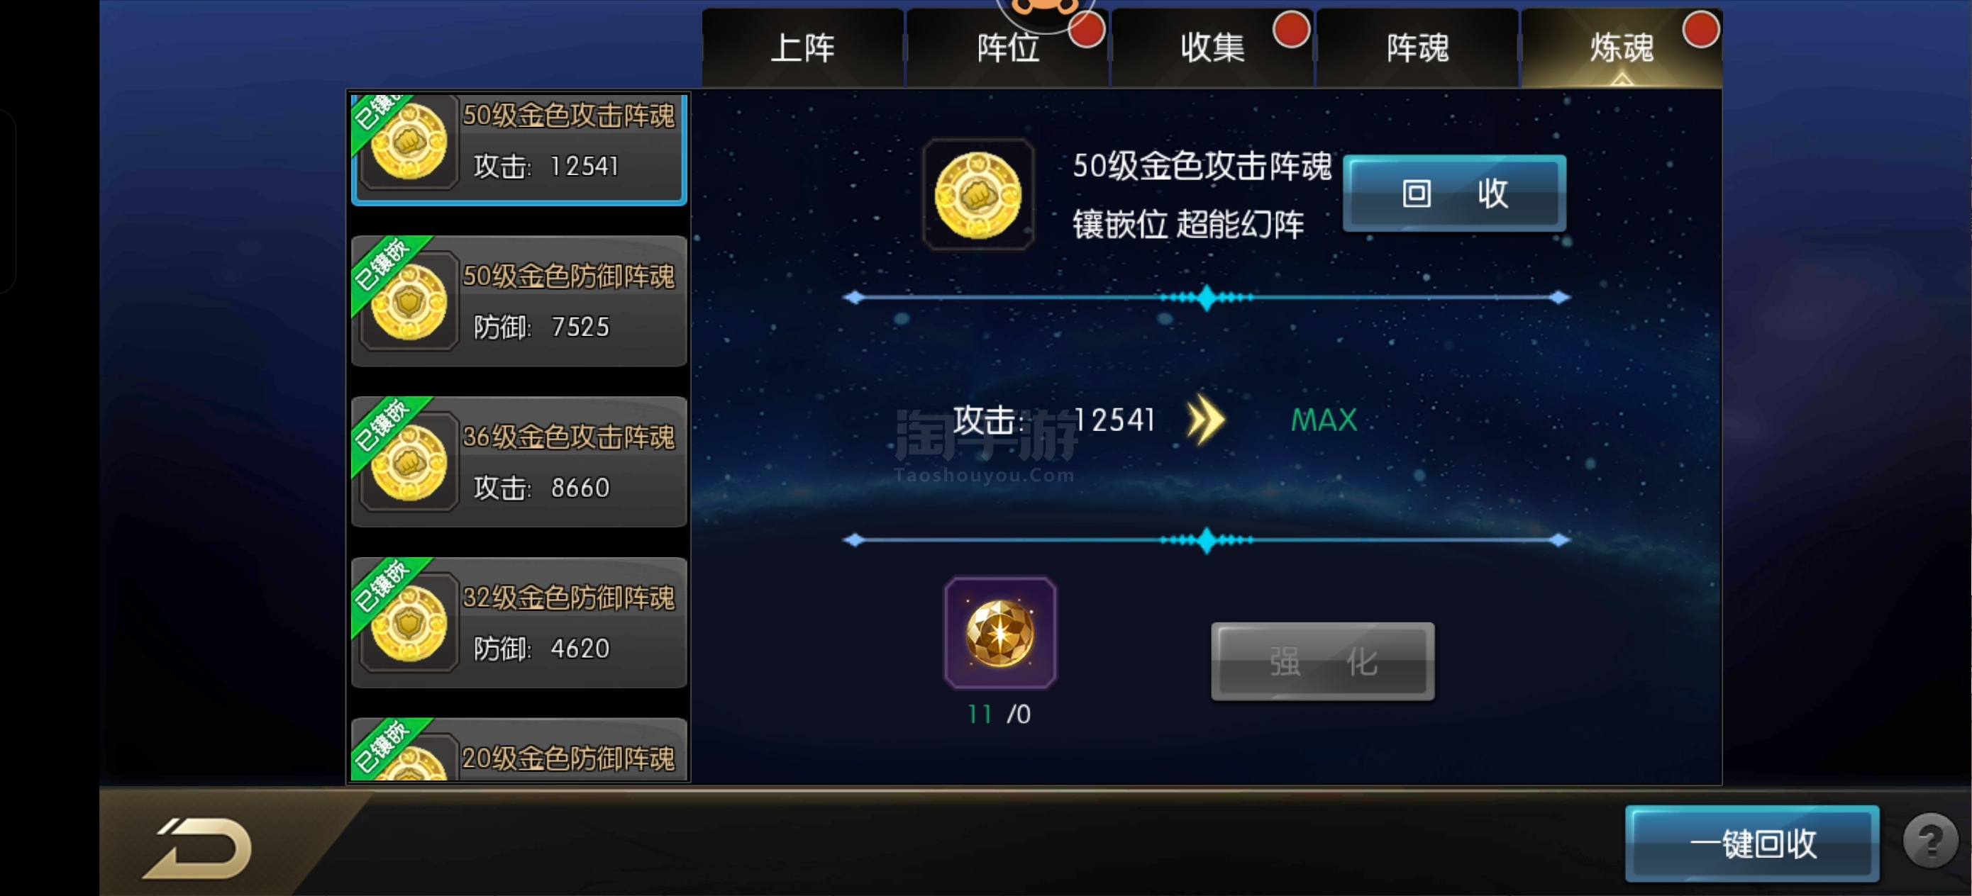Click the 一键回收 one-key recycle button
The width and height of the screenshot is (1972, 896).
coord(1752,844)
